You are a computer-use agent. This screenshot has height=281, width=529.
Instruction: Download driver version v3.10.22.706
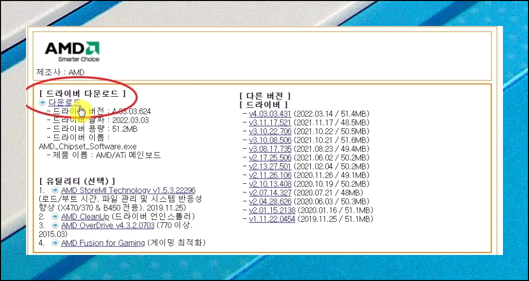(x=270, y=131)
